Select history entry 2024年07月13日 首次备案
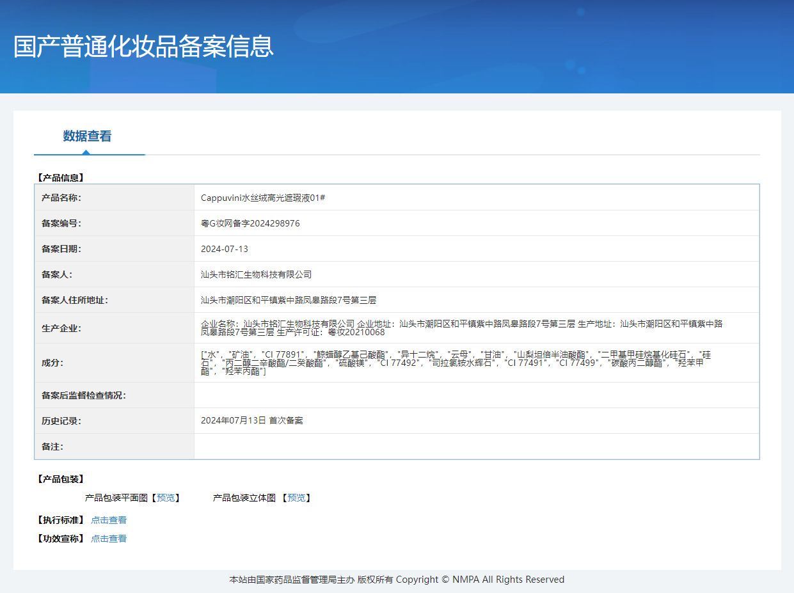Viewport: 794px width, 593px height. click(252, 421)
